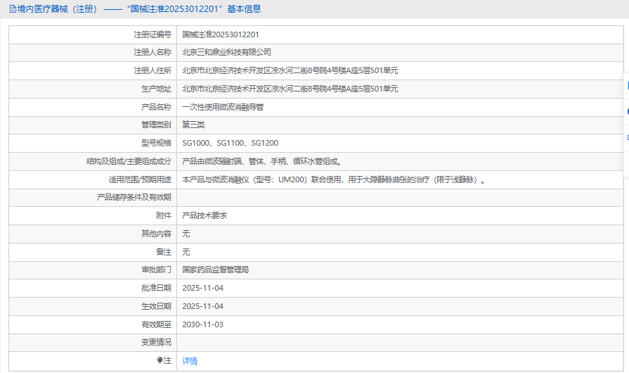This screenshot has width=629, height=373.
Task: Select 2025-11-04 in the 批准日期 row
Action: [x=203, y=288]
